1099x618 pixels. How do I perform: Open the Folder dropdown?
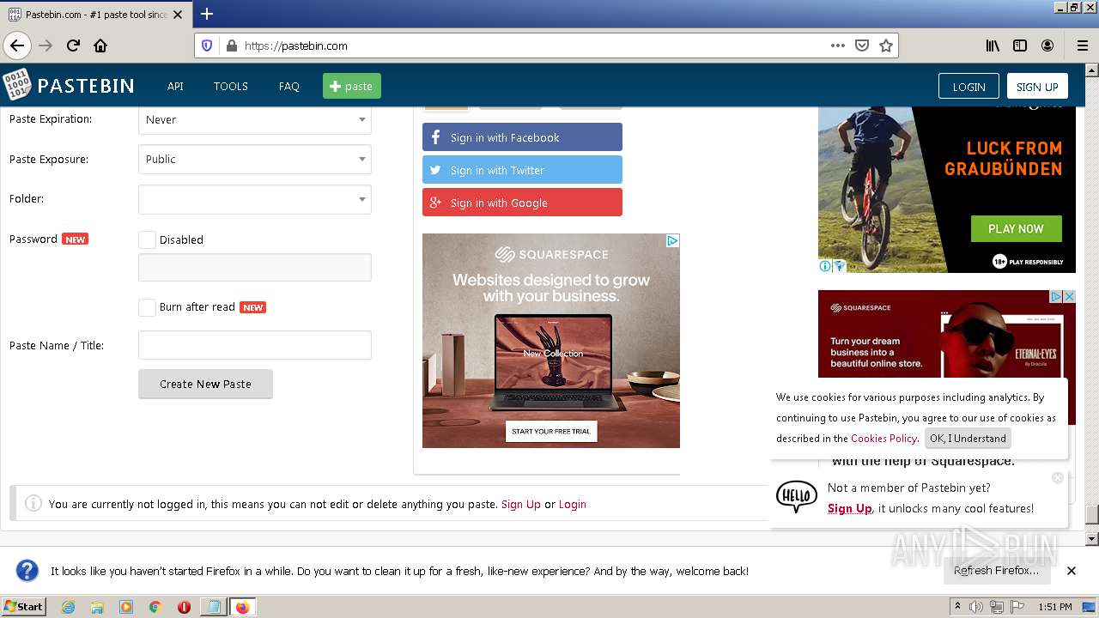255,199
